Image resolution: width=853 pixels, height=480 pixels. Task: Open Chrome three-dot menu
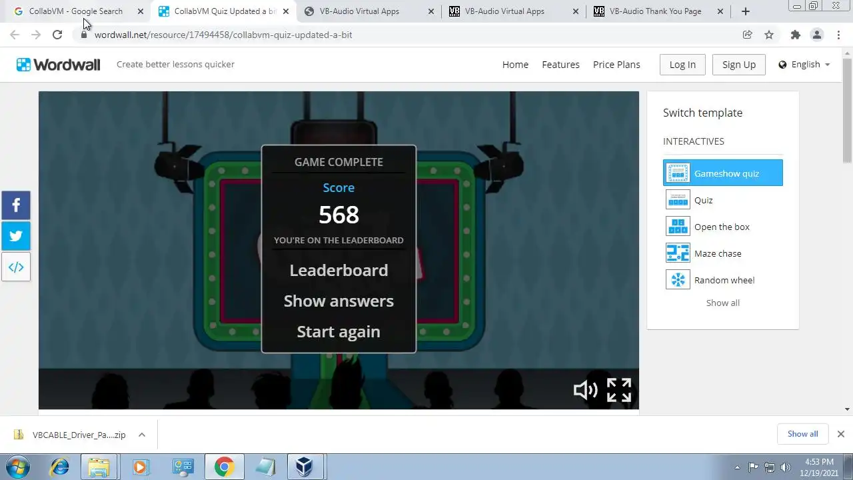pos(839,35)
